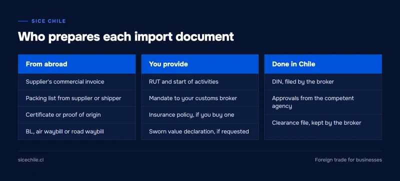Image resolution: width=400 pixels, height=181 pixels.
Task: Select 'Sworn value declaration, if requested' row
Action: tap(199, 131)
